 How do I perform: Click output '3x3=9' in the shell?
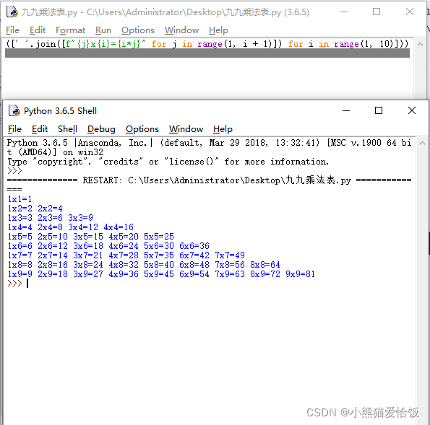pos(80,217)
